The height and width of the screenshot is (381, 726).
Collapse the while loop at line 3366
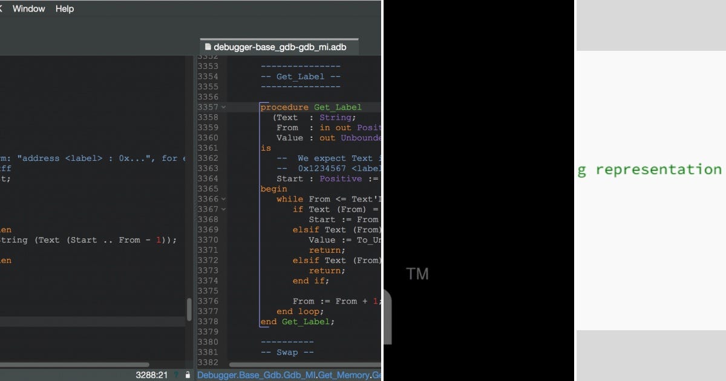[x=223, y=199]
